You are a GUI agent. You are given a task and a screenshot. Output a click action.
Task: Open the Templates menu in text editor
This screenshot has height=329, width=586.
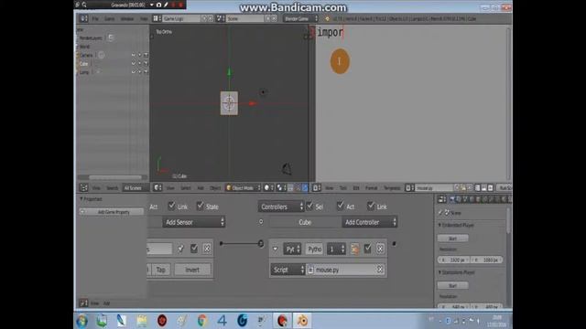(392, 188)
